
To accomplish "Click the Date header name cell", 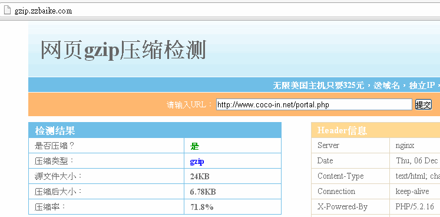I will pyautogui.click(x=350, y=160).
